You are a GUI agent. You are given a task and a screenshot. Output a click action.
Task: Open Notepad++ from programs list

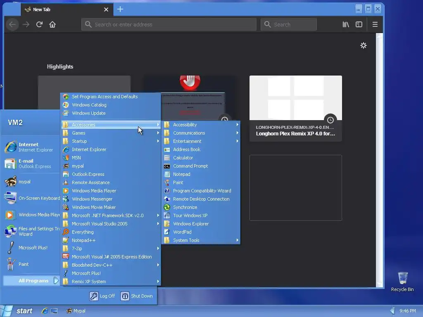111,240
